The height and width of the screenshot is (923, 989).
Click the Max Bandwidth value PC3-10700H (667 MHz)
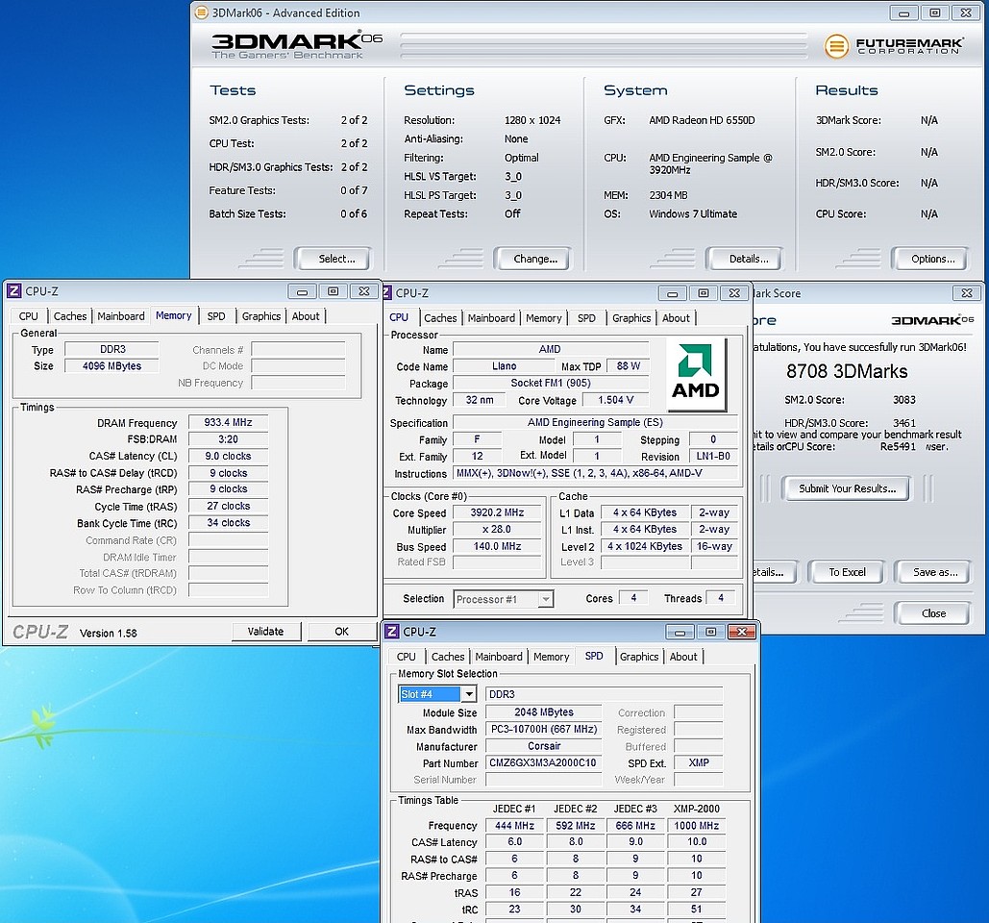[x=544, y=730]
